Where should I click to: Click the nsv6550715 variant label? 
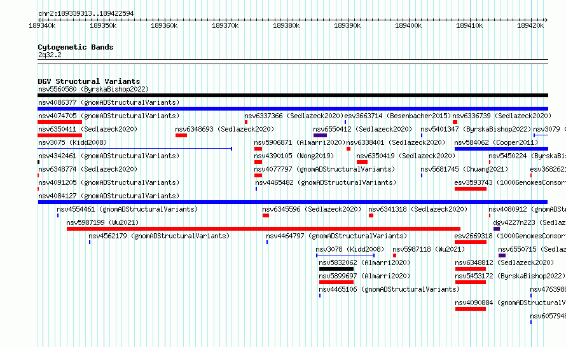[532, 249]
